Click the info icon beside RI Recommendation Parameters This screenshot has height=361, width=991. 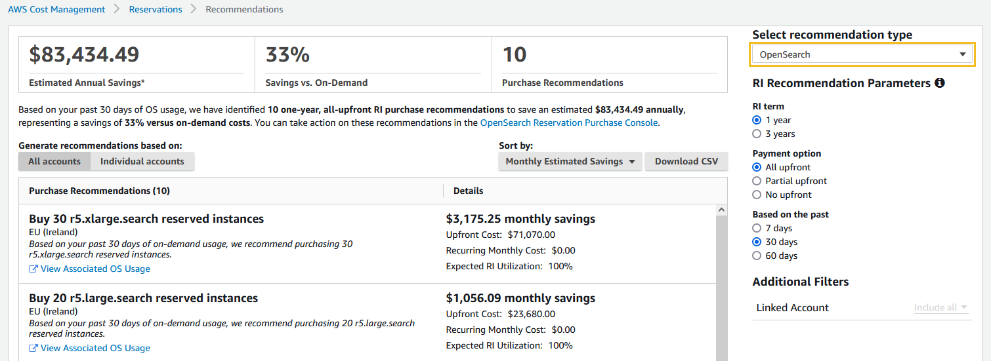pos(940,83)
